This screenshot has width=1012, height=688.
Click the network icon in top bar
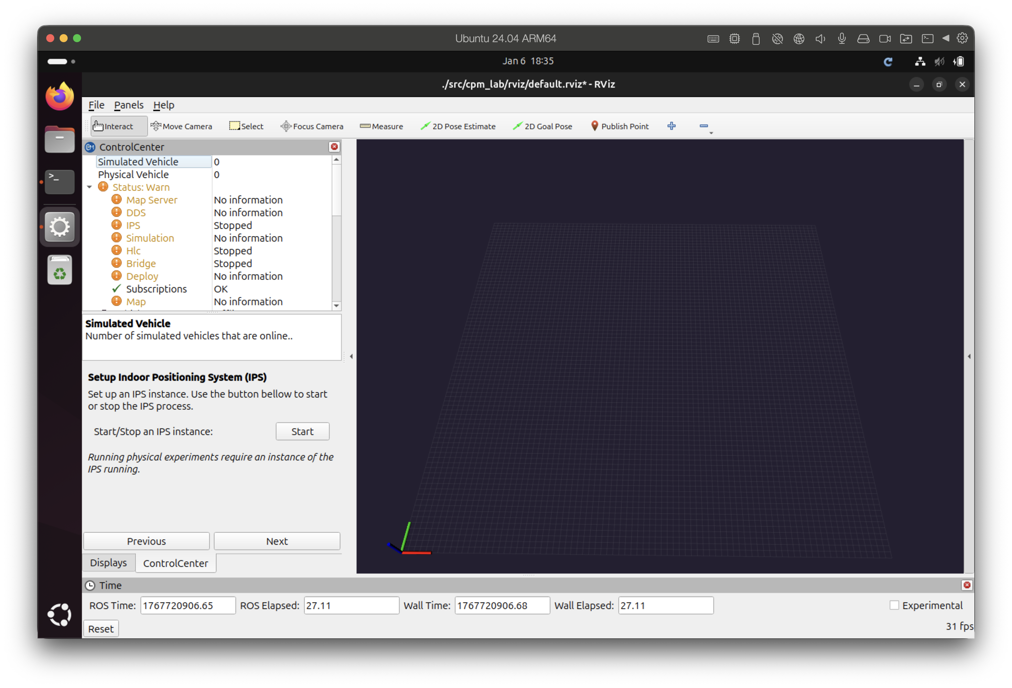point(920,61)
